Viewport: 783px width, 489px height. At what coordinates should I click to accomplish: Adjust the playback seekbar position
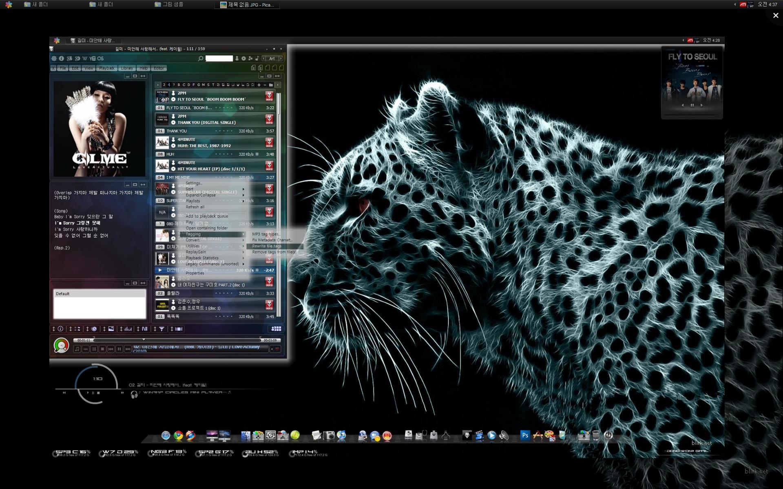177,340
